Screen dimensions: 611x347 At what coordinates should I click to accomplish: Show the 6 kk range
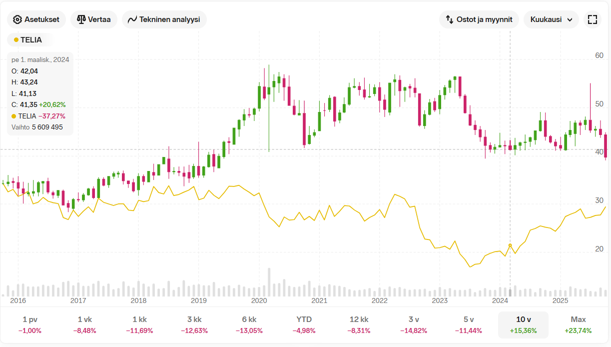tap(249, 324)
